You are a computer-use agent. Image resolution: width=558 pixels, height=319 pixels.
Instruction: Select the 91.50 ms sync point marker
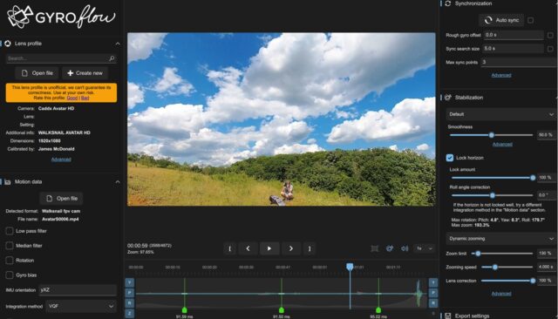(282, 310)
